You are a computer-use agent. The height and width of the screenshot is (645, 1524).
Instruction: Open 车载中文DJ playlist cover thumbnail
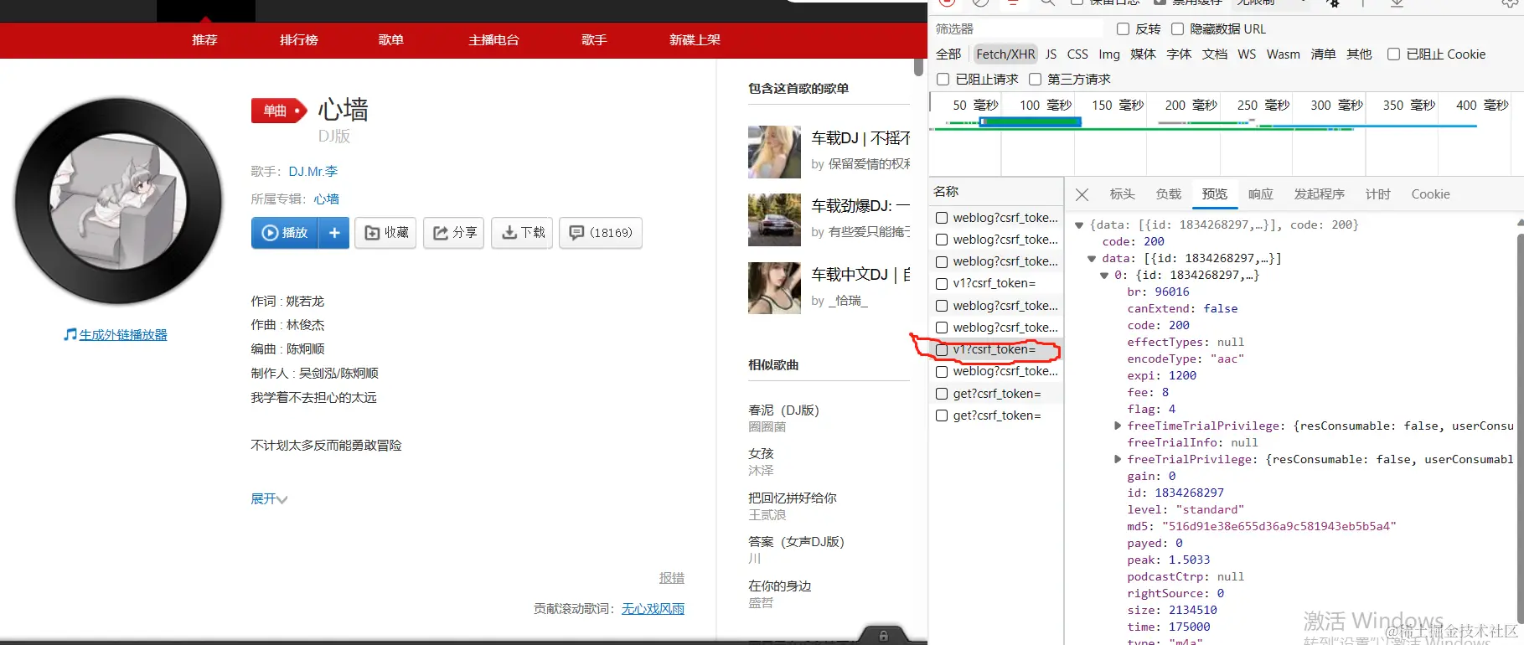click(x=774, y=288)
